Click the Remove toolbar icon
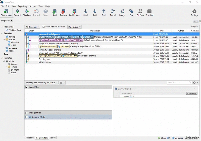The width and height of the screenshot is (201, 141). point(64,13)
